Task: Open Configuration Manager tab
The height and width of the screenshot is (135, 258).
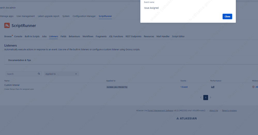Action: 84,16
